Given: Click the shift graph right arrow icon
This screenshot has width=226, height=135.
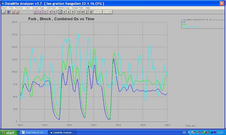Looking at the screenshot, I should click(64, 12).
